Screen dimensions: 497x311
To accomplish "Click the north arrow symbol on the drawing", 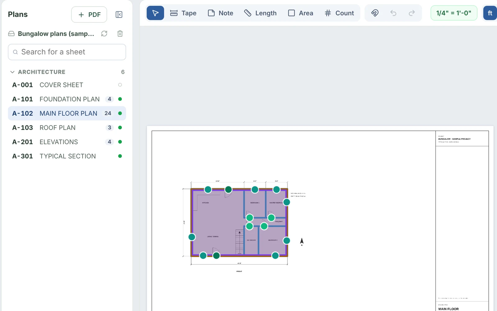I will (302, 242).
